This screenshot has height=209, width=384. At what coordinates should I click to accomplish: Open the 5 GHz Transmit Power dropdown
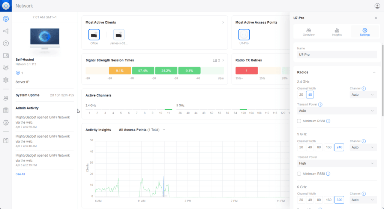[x=337, y=163]
